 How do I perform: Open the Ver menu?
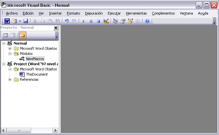[x=41, y=13]
